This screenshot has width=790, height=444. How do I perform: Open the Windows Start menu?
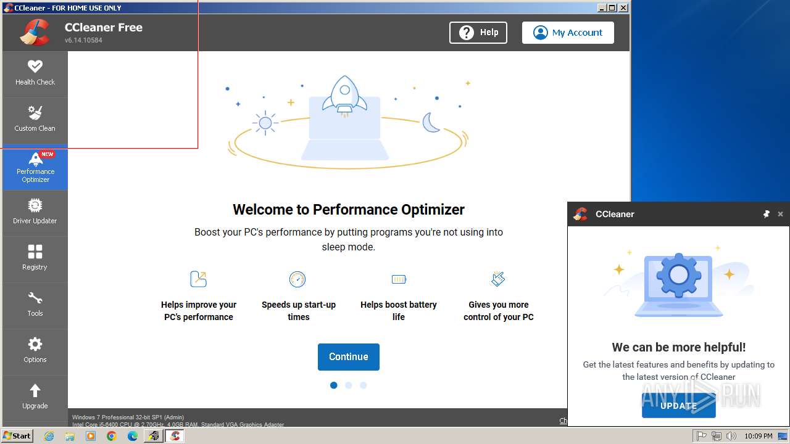point(17,436)
